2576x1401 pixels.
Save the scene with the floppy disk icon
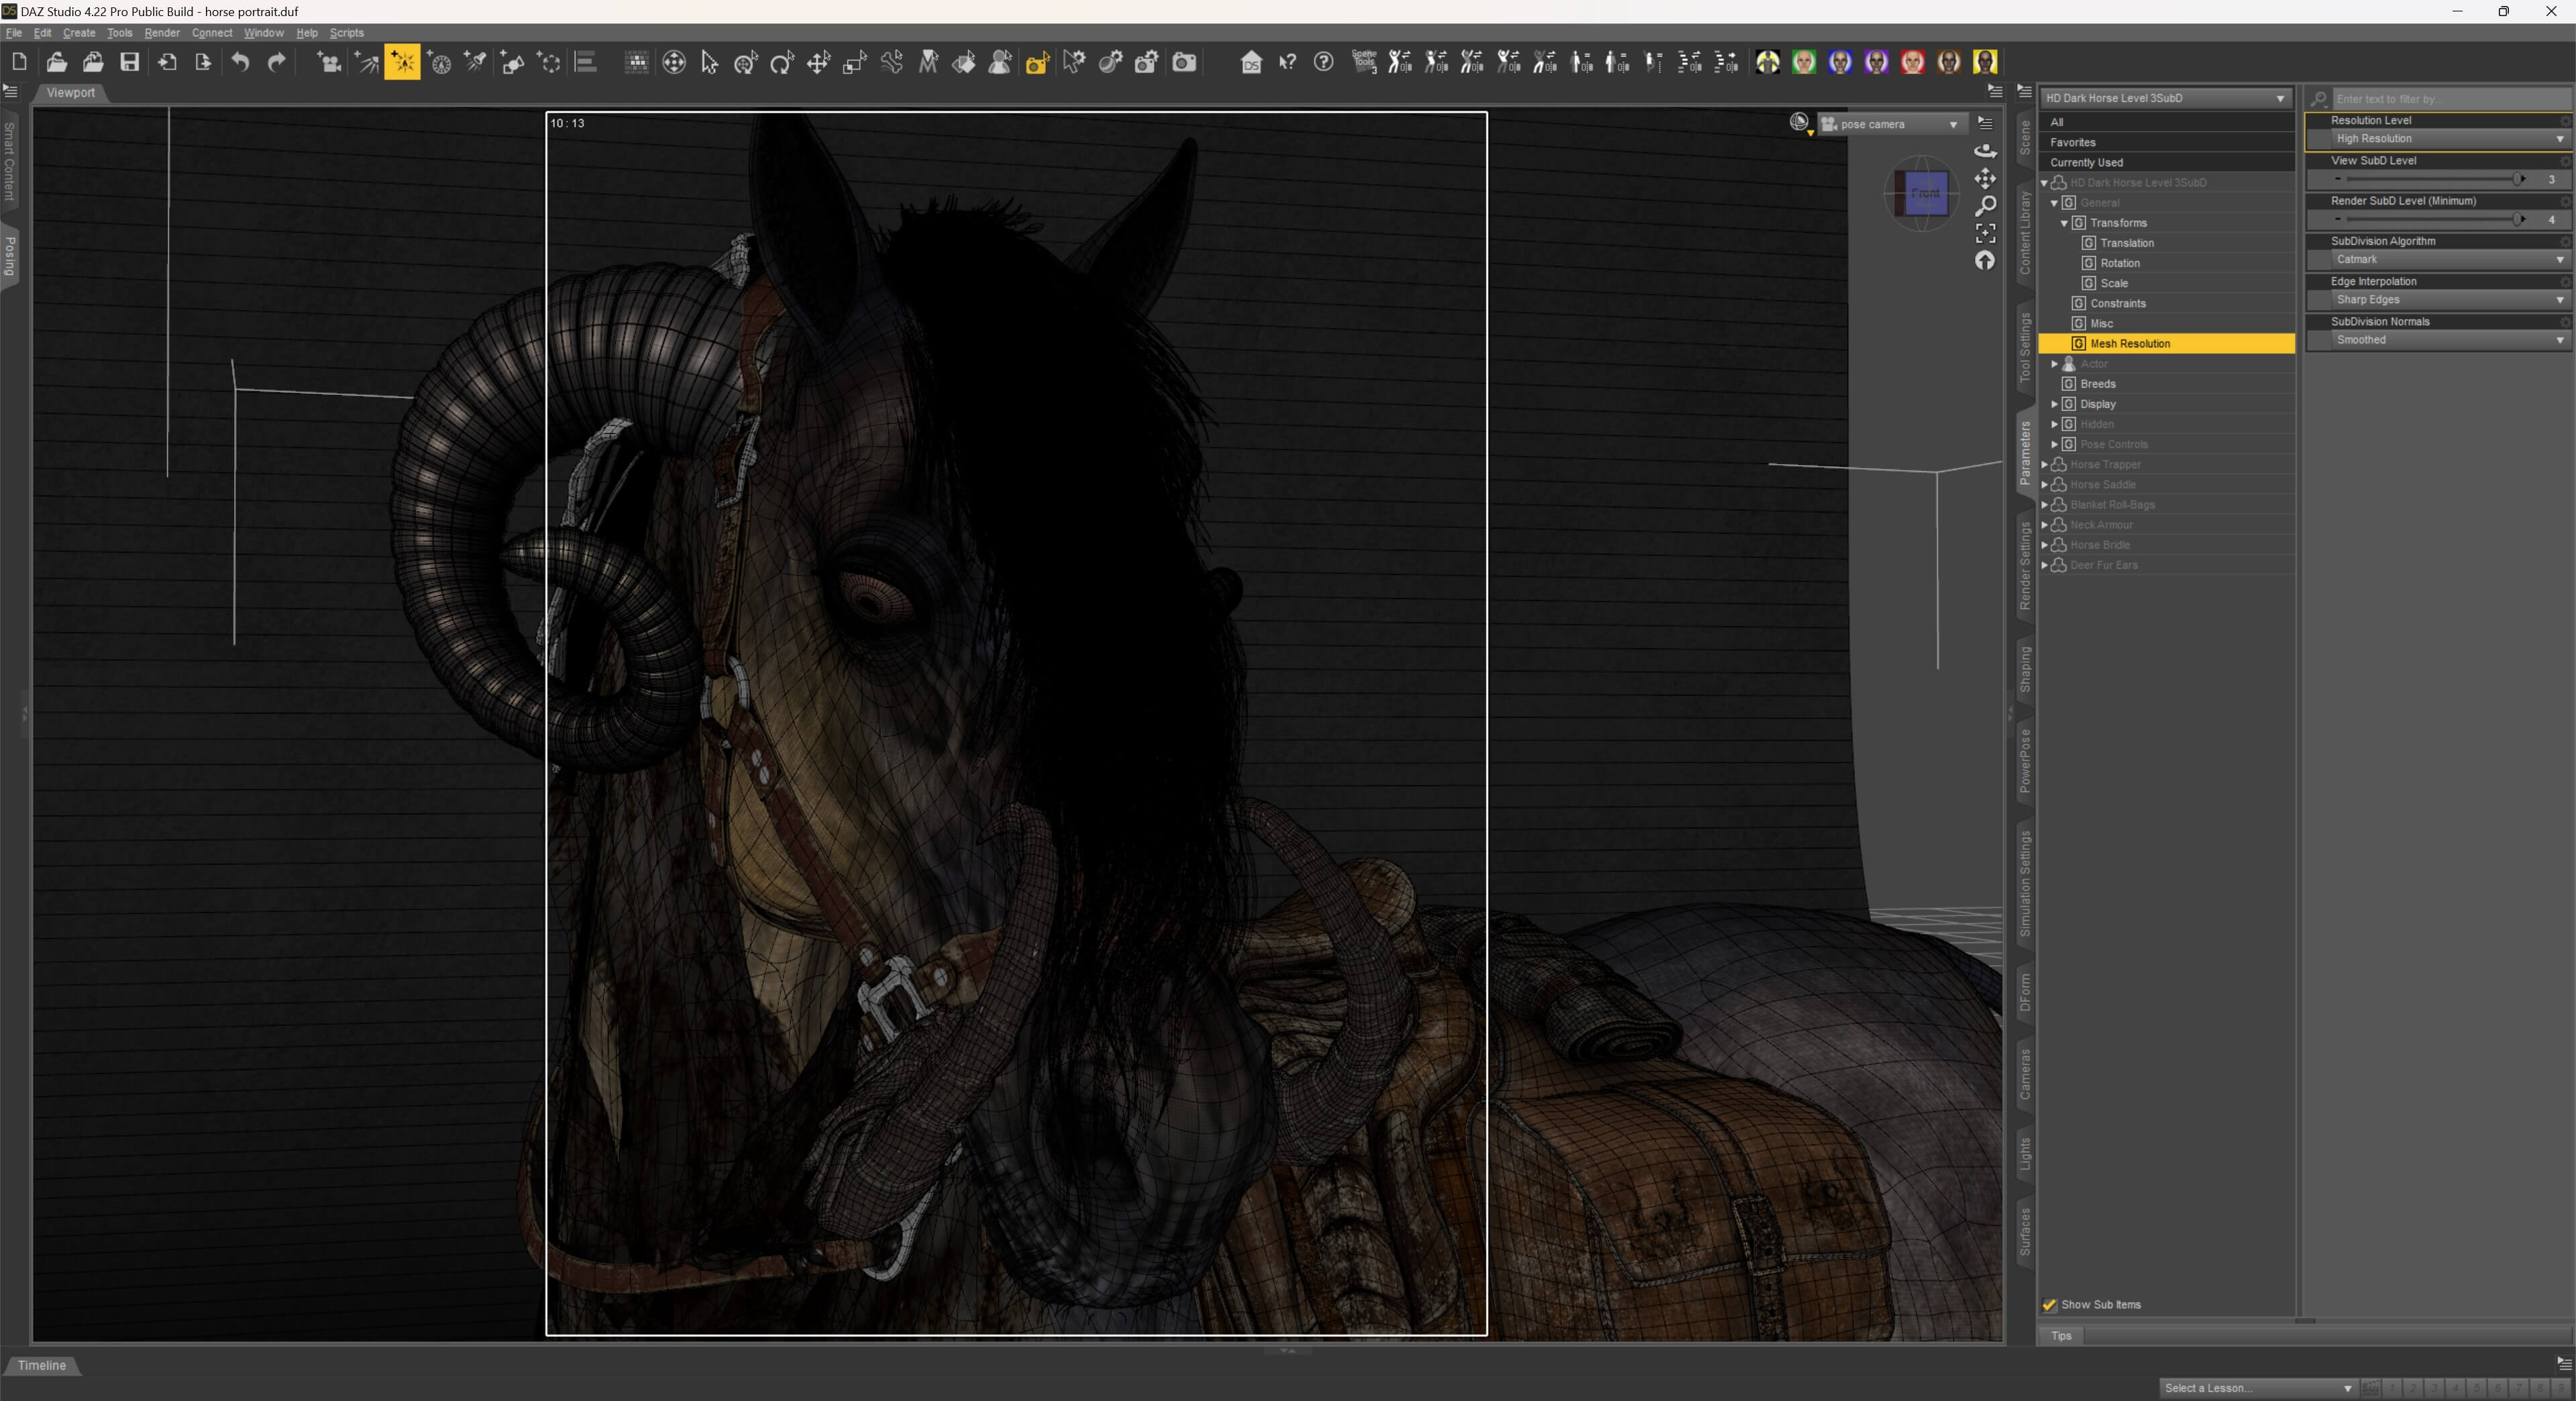point(129,62)
